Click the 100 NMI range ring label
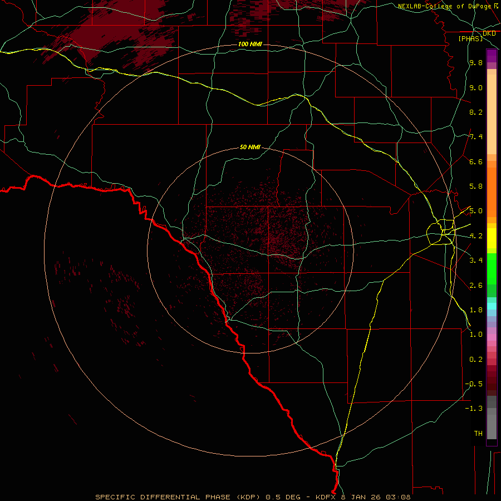This screenshot has height=501, width=501. click(250, 44)
